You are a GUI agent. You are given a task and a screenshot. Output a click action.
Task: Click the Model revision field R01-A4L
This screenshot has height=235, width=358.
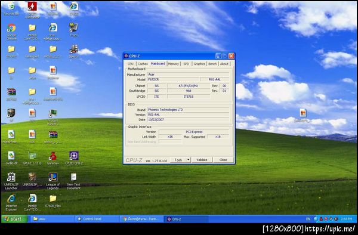point(215,79)
